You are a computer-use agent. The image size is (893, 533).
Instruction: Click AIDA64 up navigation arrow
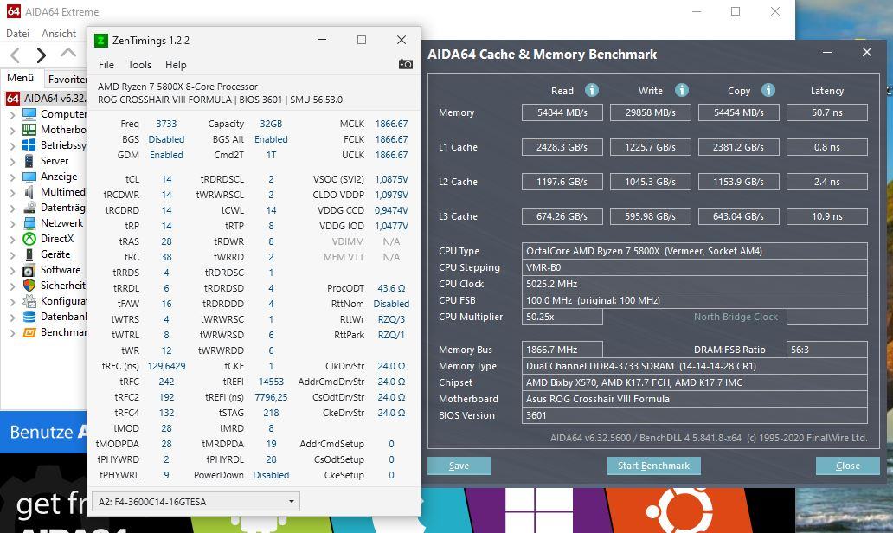[x=68, y=54]
